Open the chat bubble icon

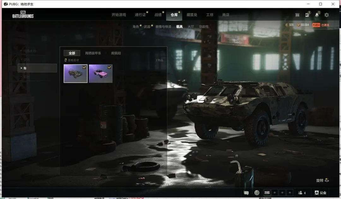click(x=246, y=193)
